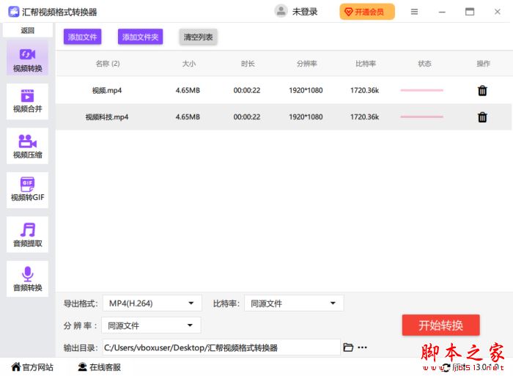
Task: Click the 未登录 login text
Action: click(x=305, y=12)
